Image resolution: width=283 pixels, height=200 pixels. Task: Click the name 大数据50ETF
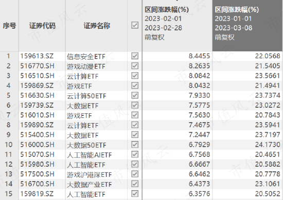(86, 145)
